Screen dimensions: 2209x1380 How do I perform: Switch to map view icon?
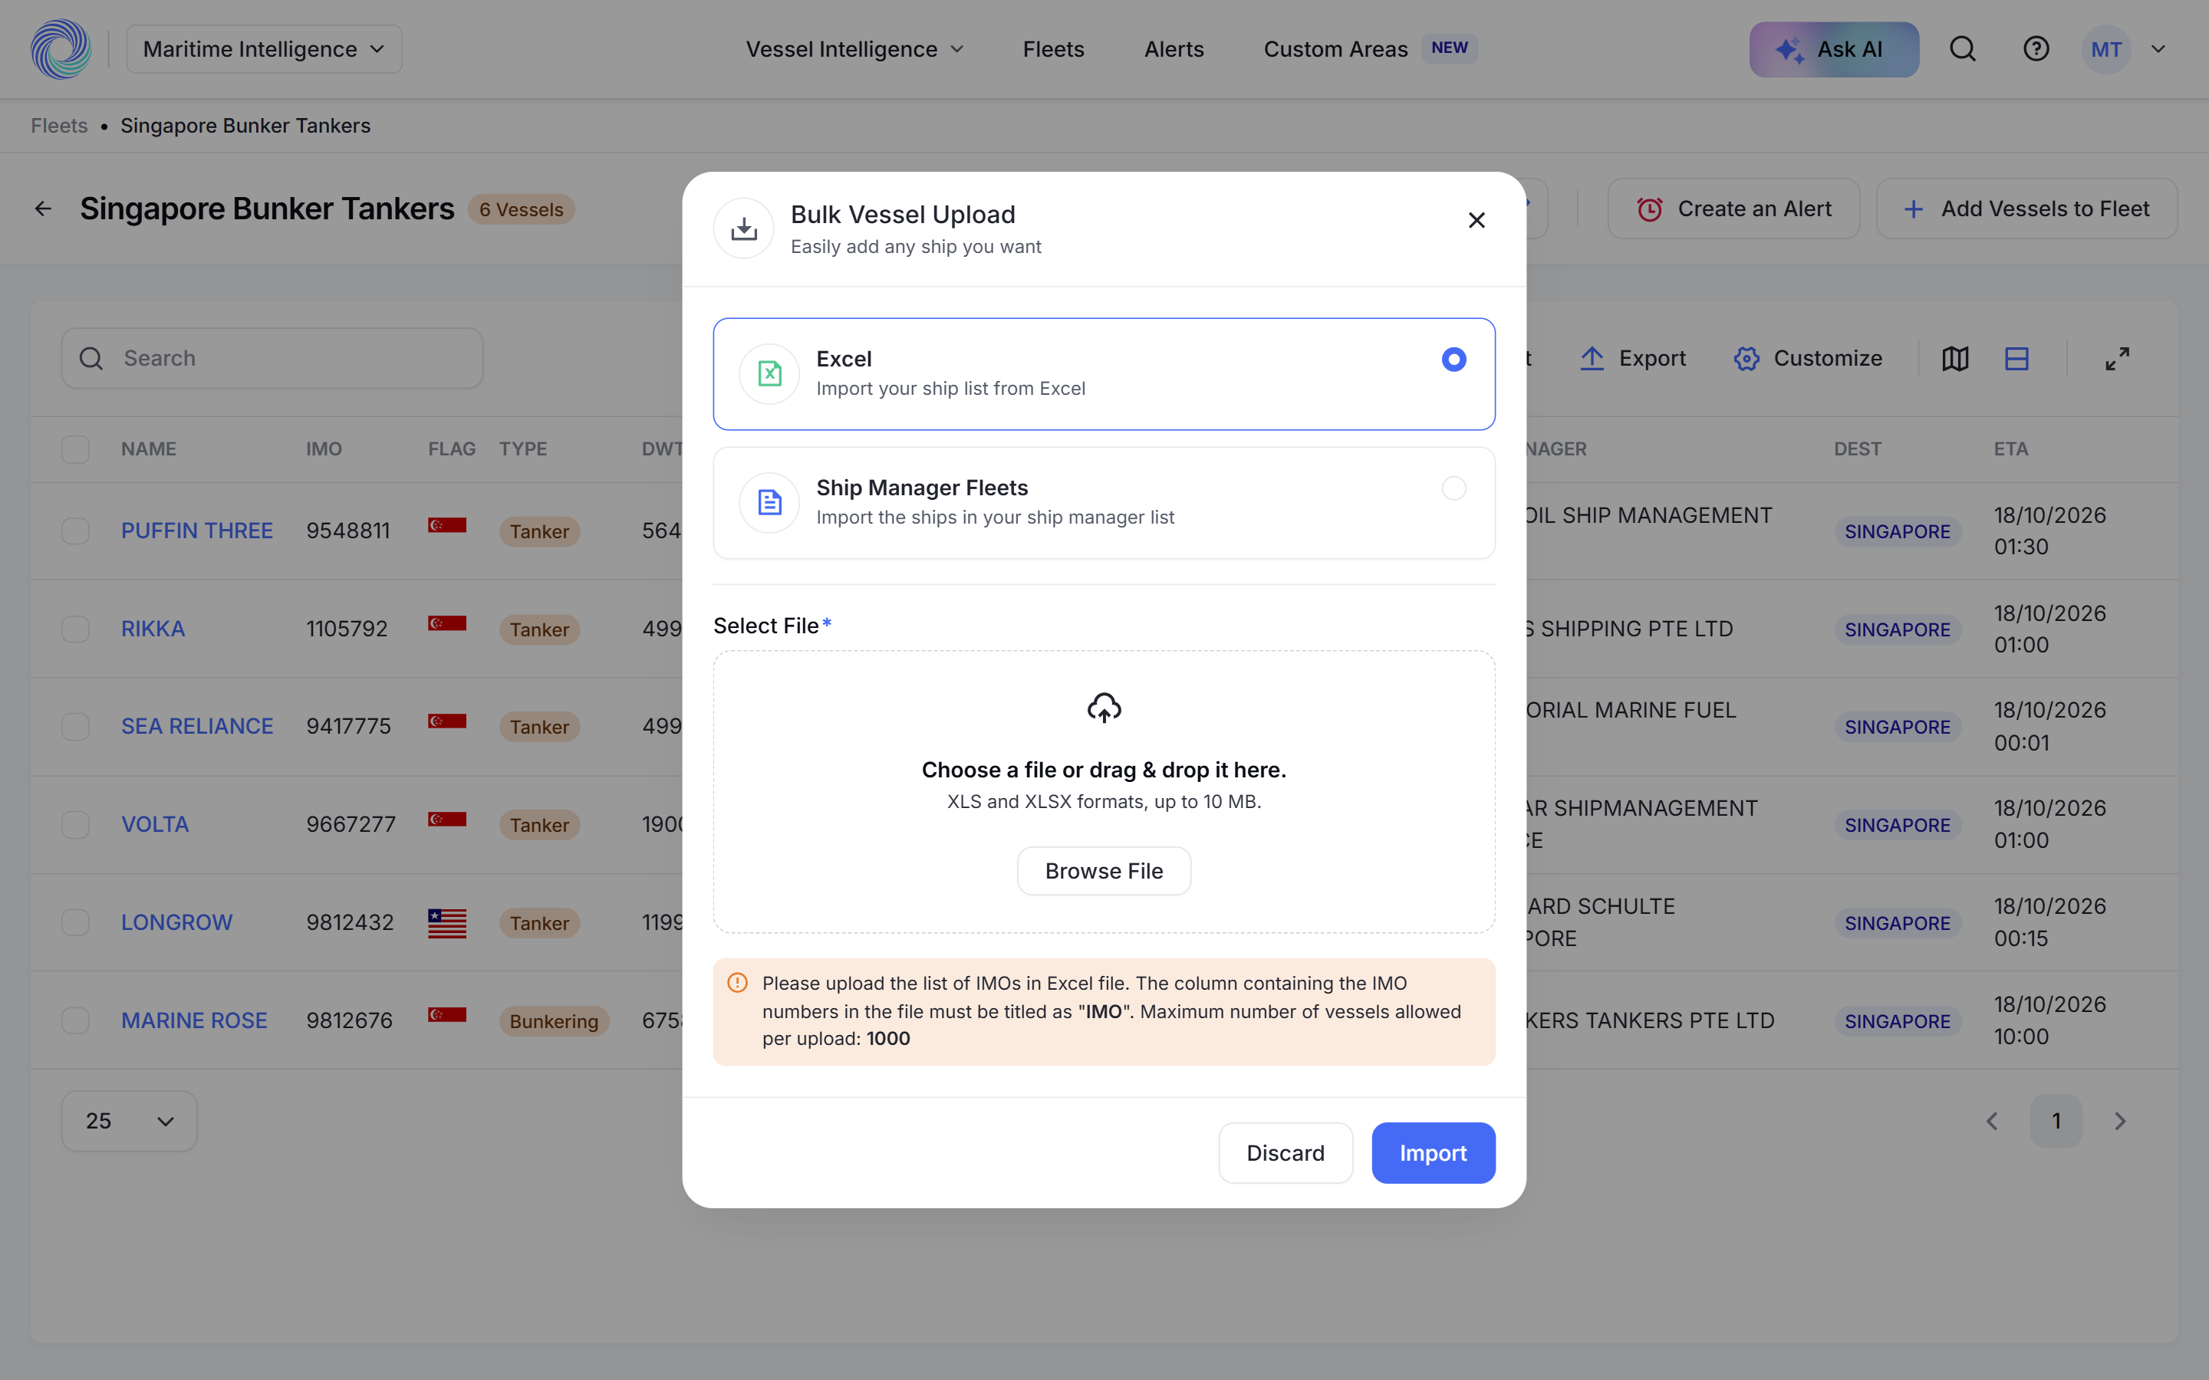1955,359
